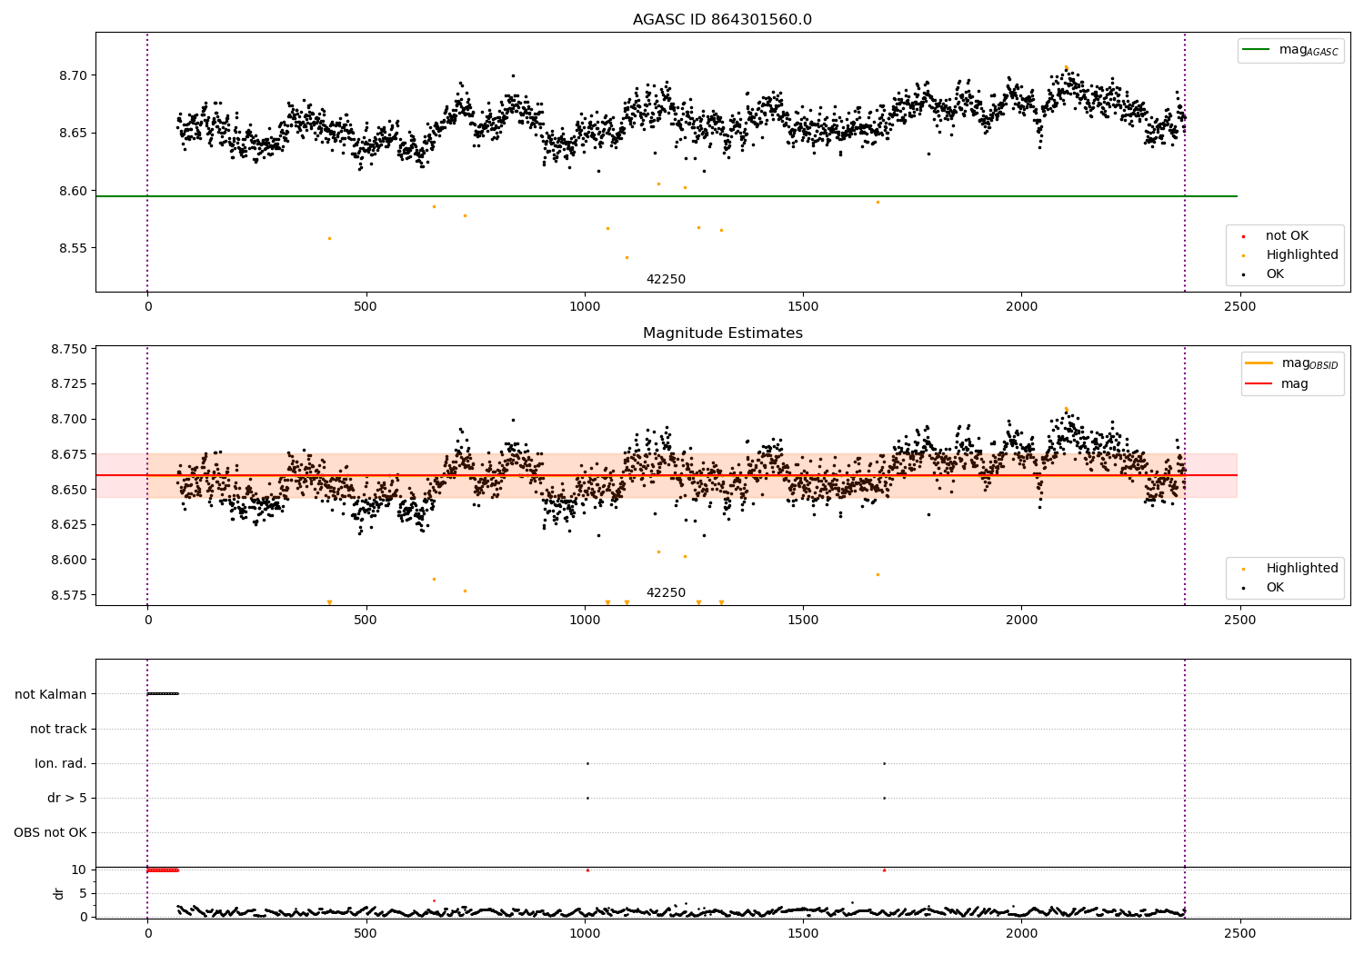
Task: Click the 'not track' axis label
Action: coord(58,729)
